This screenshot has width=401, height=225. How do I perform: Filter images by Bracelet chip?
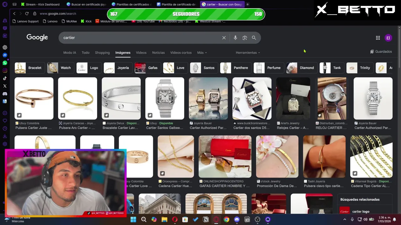pos(29,68)
